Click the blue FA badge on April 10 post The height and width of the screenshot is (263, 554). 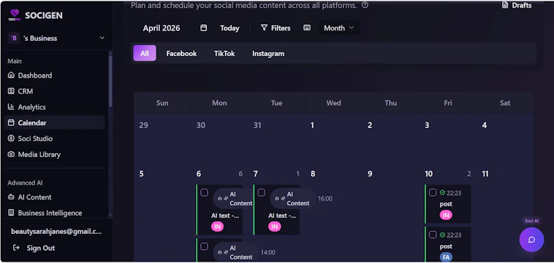[446, 257]
